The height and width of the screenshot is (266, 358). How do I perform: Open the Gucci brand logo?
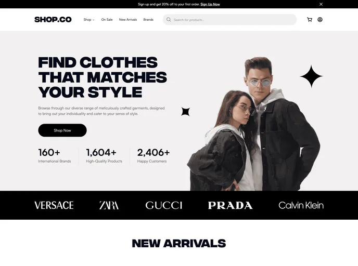(164, 205)
